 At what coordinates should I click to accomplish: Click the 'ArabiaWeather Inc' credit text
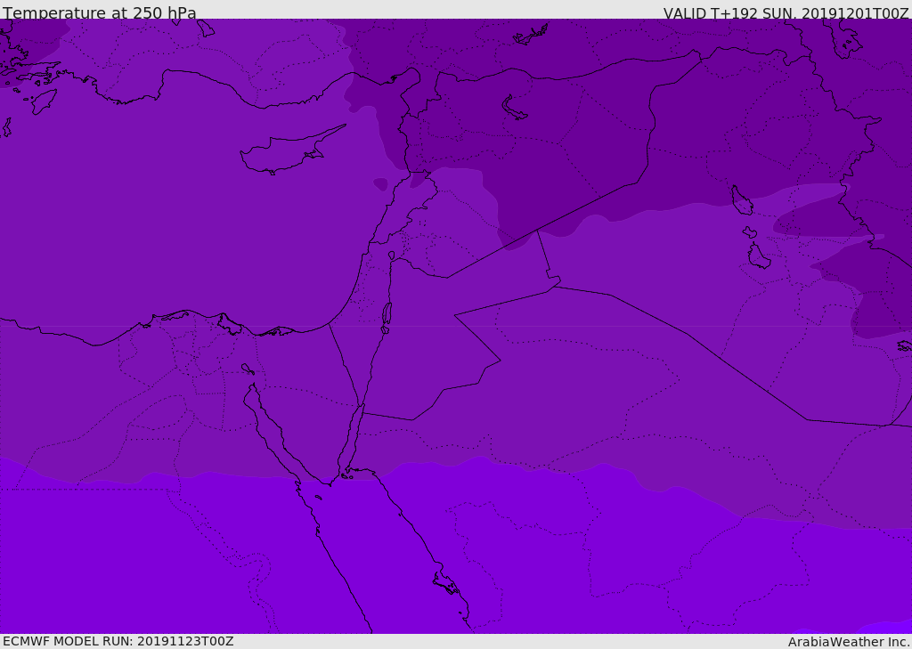848,642
